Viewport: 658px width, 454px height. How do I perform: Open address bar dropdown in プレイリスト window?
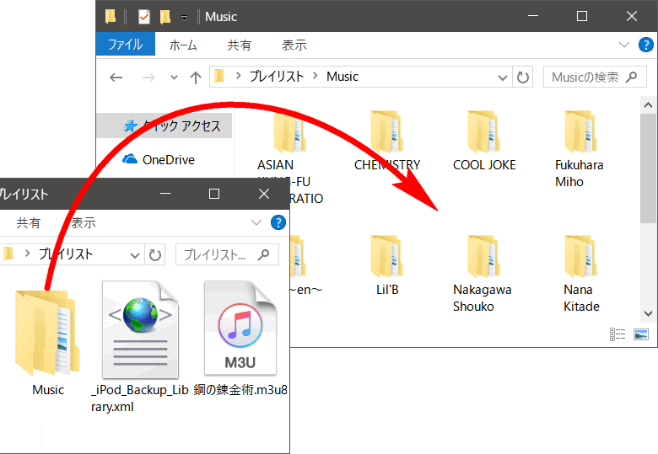(135, 254)
